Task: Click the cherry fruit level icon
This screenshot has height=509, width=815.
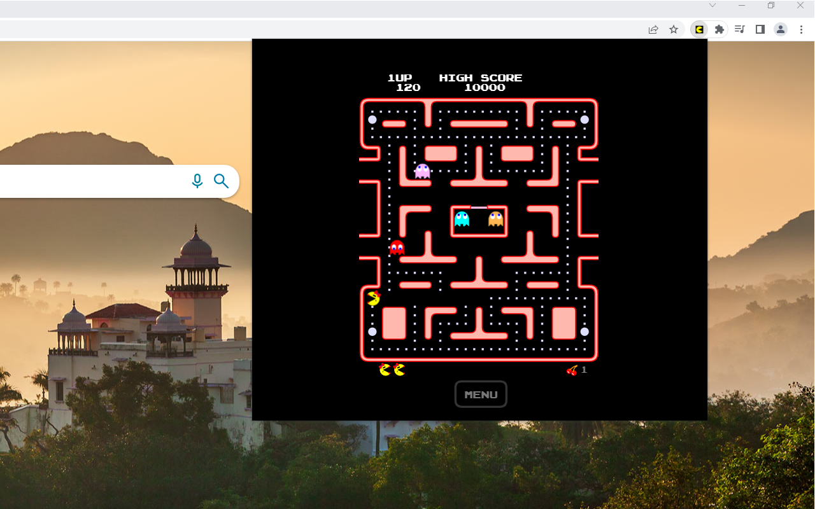Action: (x=572, y=370)
